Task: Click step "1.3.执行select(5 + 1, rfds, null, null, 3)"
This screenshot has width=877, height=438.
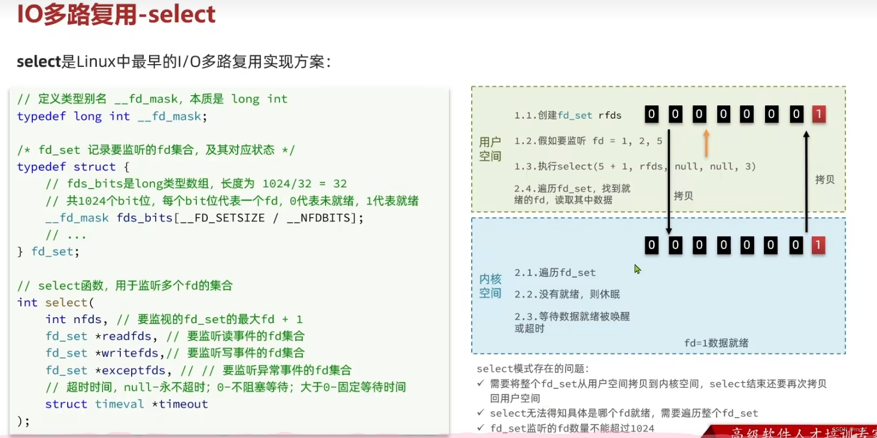Action: (635, 166)
